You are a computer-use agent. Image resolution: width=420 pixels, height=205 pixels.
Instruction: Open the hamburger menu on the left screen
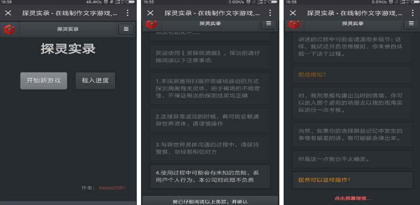coord(126,29)
